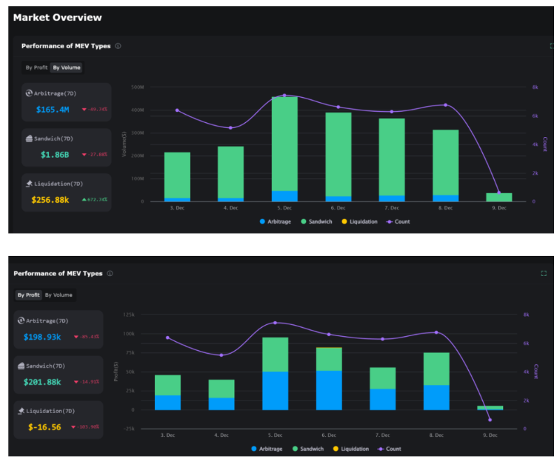
Task: Switch lower chart to By Volume
Action: tap(59, 295)
